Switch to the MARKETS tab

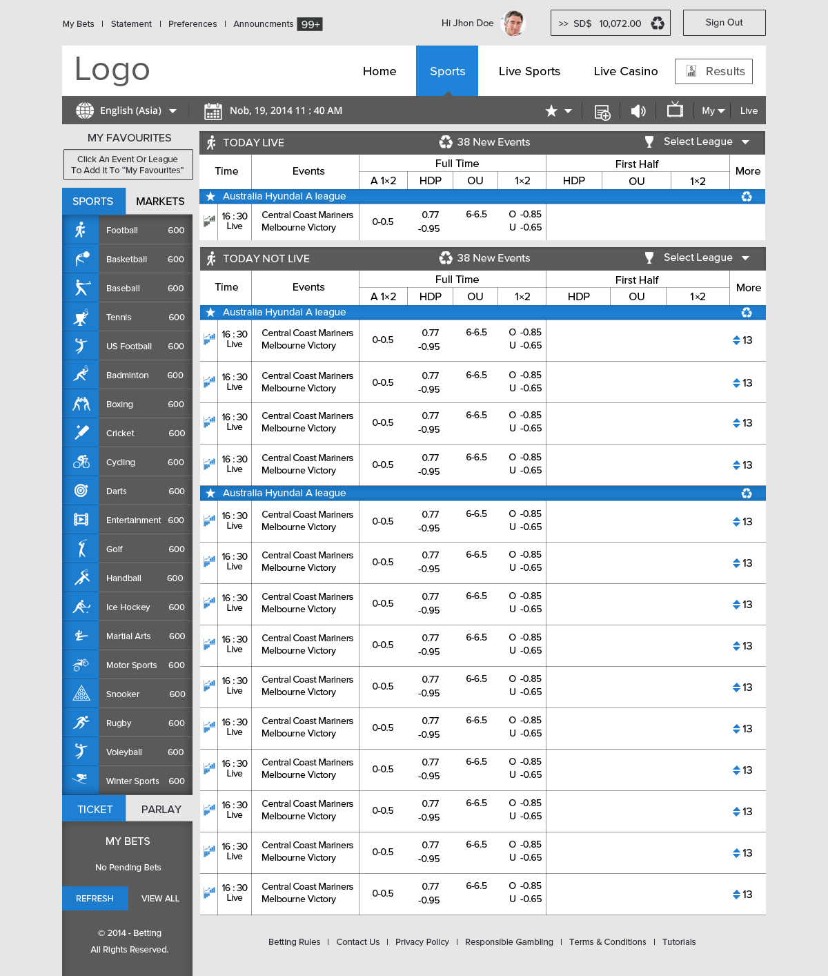point(160,202)
